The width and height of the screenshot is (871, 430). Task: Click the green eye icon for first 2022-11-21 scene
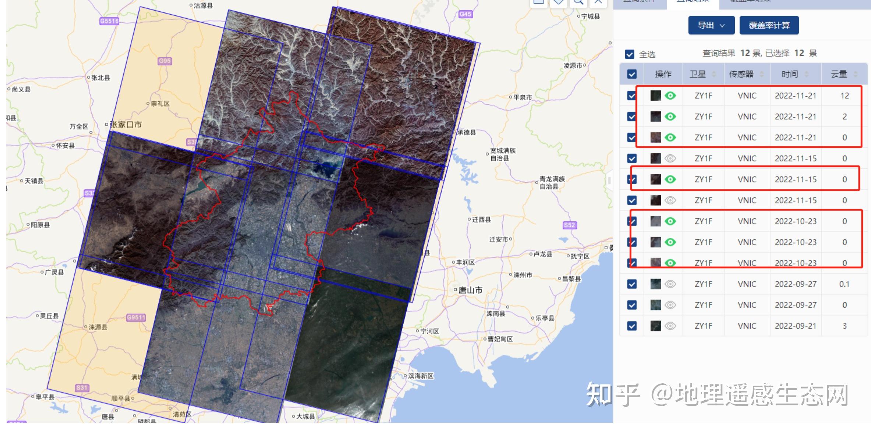tap(670, 95)
